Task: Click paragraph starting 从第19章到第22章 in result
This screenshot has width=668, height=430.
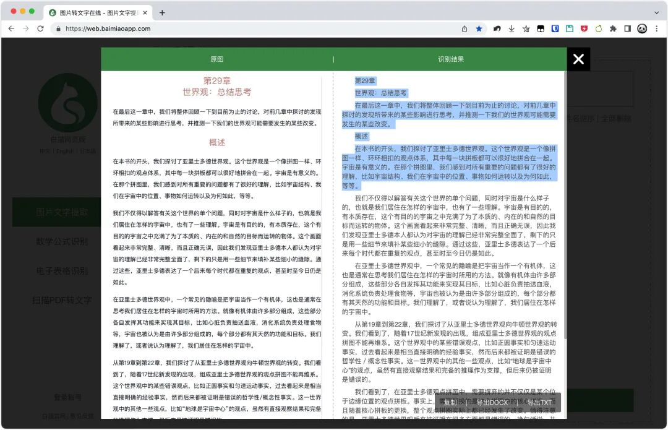Action: pyautogui.click(x=449, y=351)
